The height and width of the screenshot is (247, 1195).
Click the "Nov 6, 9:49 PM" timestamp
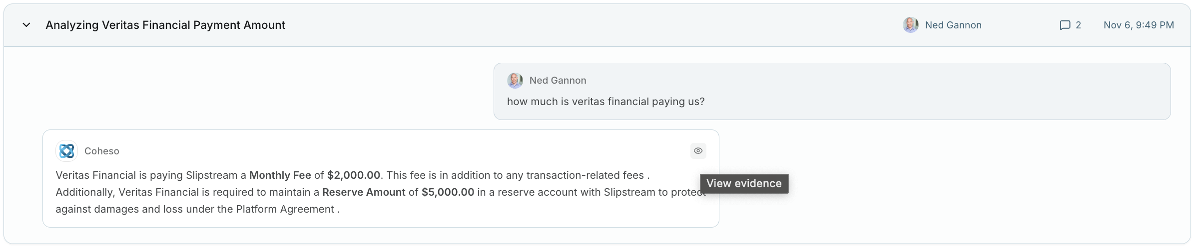tap(1138, 25)
